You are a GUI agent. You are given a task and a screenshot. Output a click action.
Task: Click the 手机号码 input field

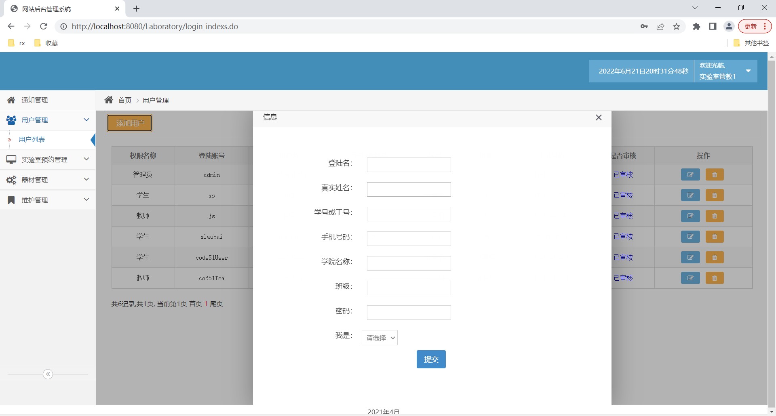tap(409, 239)
